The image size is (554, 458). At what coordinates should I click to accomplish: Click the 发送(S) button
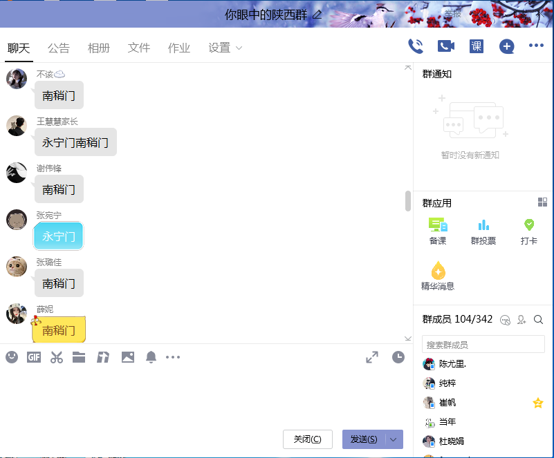364,439
